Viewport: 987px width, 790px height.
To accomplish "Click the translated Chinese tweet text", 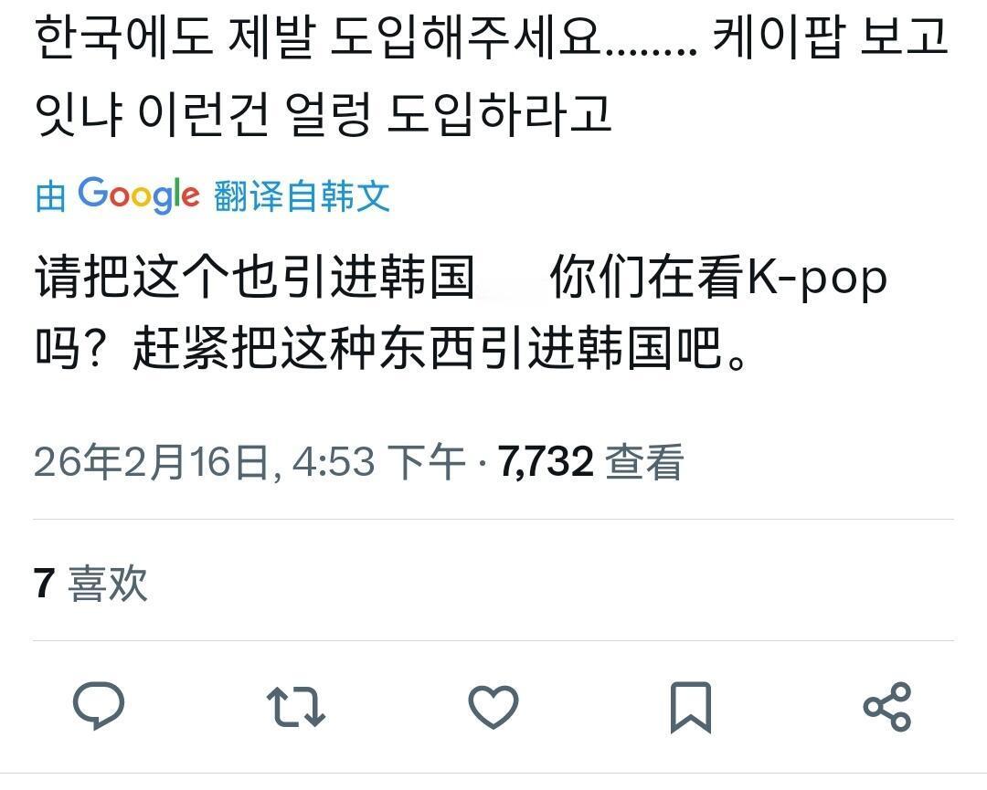I will pos(461,311).
